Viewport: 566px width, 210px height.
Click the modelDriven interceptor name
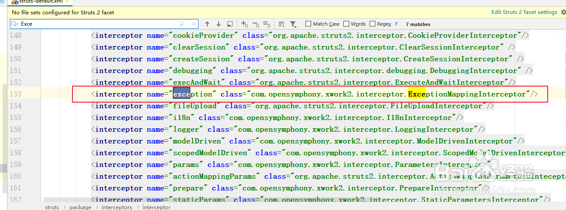197,141
